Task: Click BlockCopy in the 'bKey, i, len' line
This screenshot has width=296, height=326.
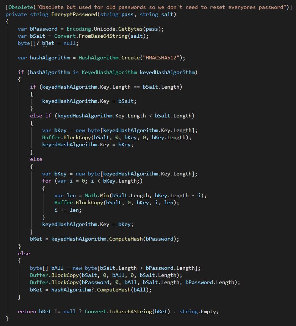Action: [x=89, y=203]
